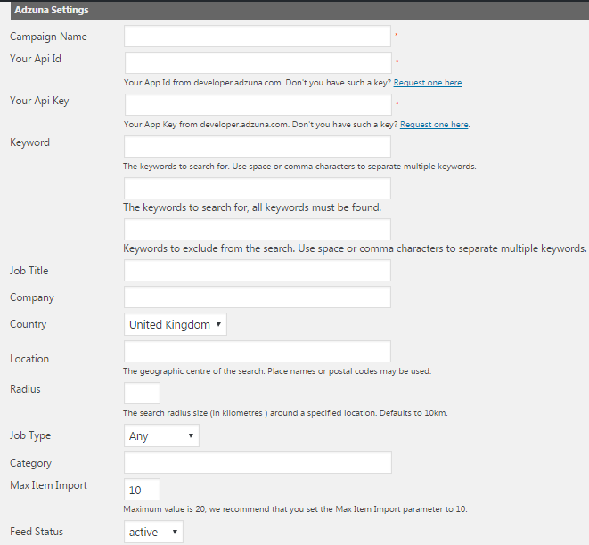Click the Category input field

coord(257,463)
